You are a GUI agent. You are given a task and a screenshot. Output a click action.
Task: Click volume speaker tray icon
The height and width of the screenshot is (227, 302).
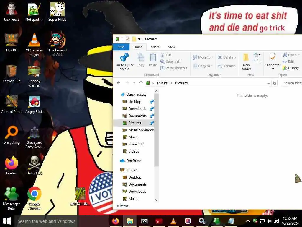(269, 221)
